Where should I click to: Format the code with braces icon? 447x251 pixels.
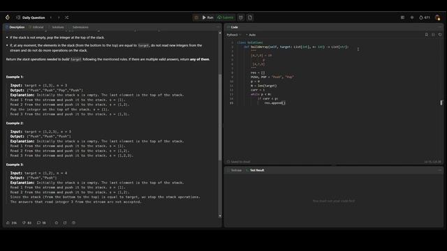(x=433, y=35)
